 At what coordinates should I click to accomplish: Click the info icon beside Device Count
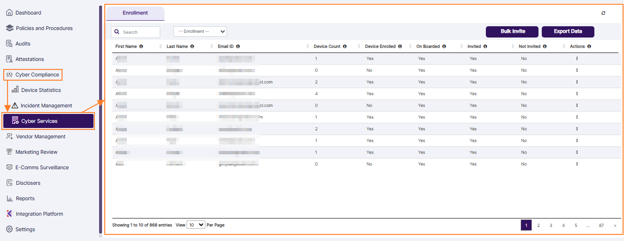coord(345,46)
